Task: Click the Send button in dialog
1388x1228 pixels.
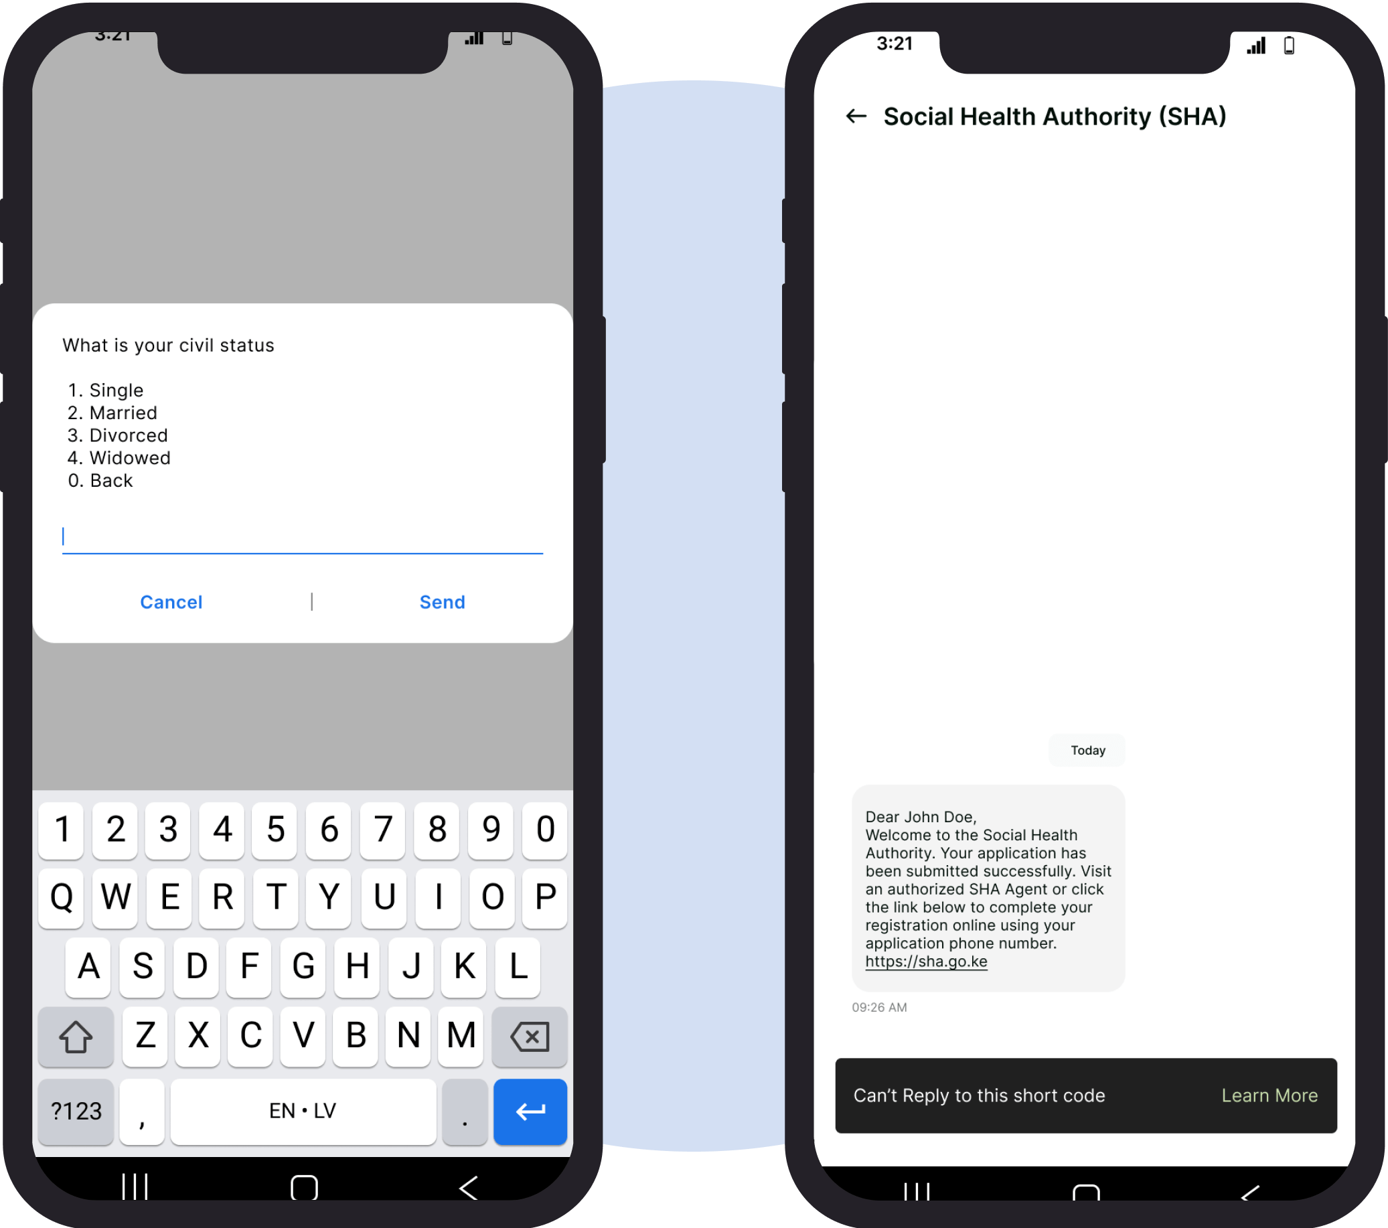Action: pyautogui.click(x=443, y=602)
